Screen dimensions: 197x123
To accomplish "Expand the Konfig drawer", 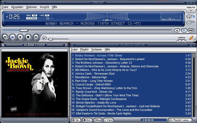I will click(181, 41).
